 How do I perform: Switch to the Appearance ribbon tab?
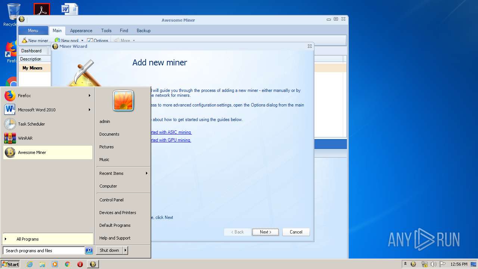(81, 31)
